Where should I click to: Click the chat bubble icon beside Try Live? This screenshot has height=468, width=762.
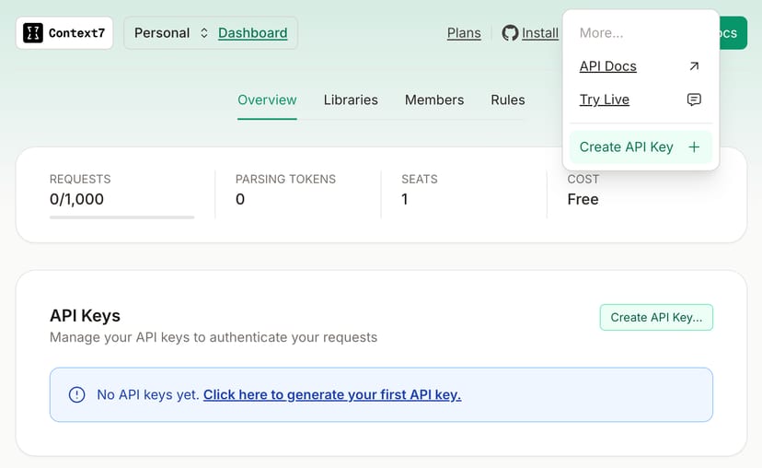pos(694,99)
